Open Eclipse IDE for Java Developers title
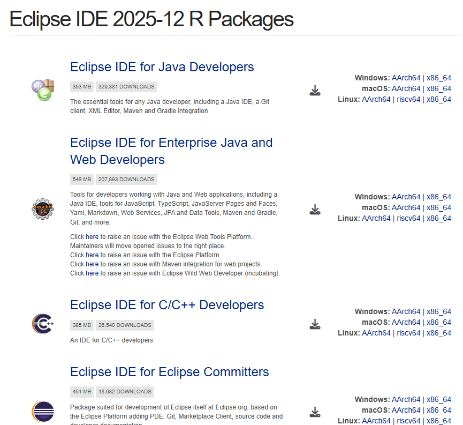Viewport: 463px width, 425px height. tap(162, 67)
